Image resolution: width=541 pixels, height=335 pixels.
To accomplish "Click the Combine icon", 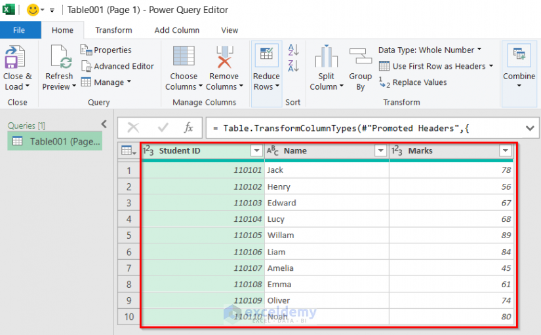I will point(519,54).
